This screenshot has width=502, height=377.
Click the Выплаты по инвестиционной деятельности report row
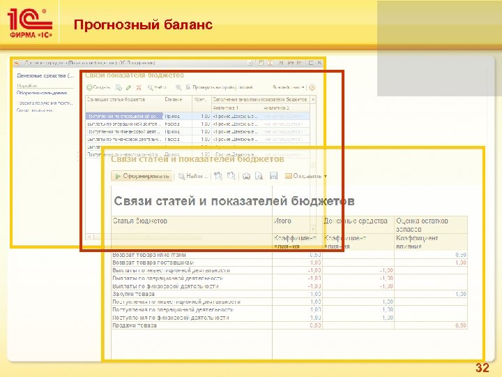[x=289, y=270]
